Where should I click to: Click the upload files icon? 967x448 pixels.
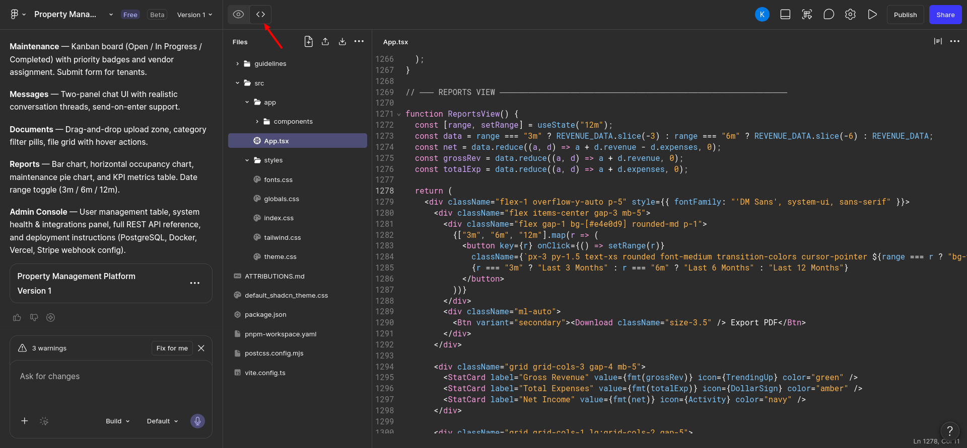(x=325, y=42)
